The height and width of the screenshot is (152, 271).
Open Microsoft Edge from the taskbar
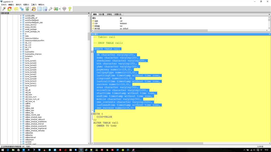pos(8,150)
